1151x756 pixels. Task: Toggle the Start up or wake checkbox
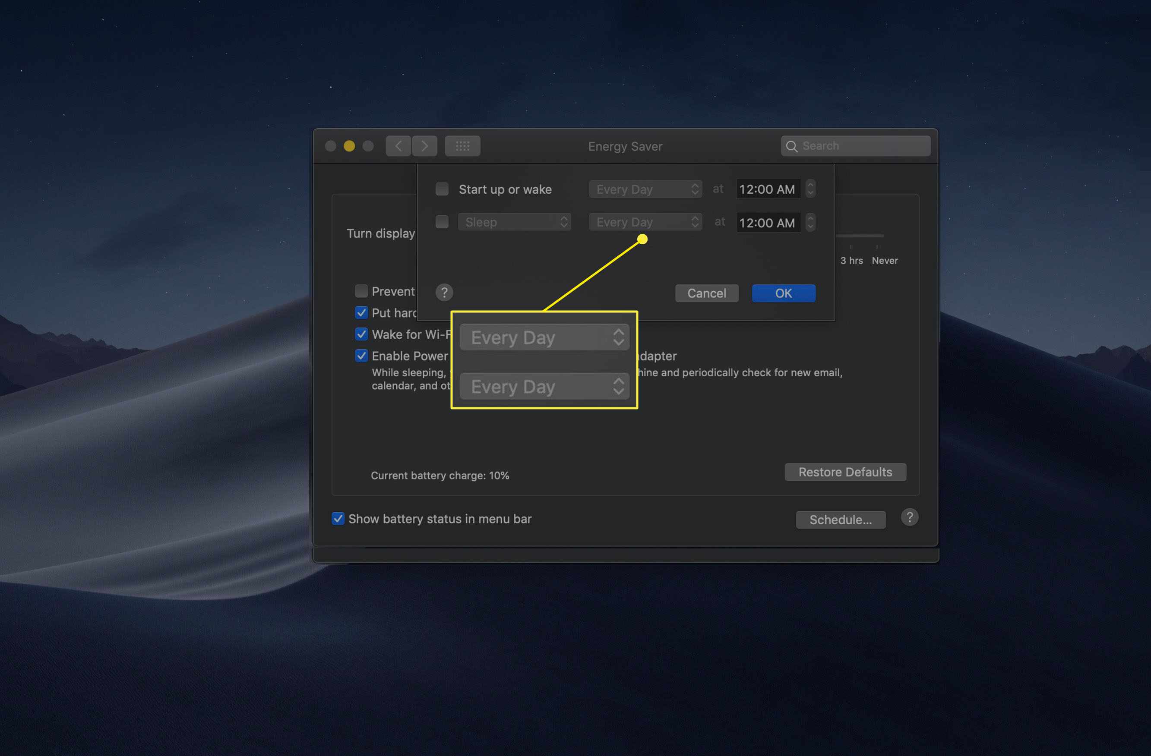(440, 188)
